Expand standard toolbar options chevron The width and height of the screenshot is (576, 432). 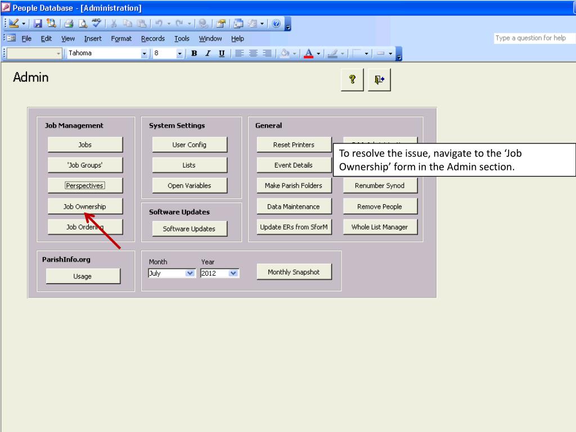click(x=288, y=24)
